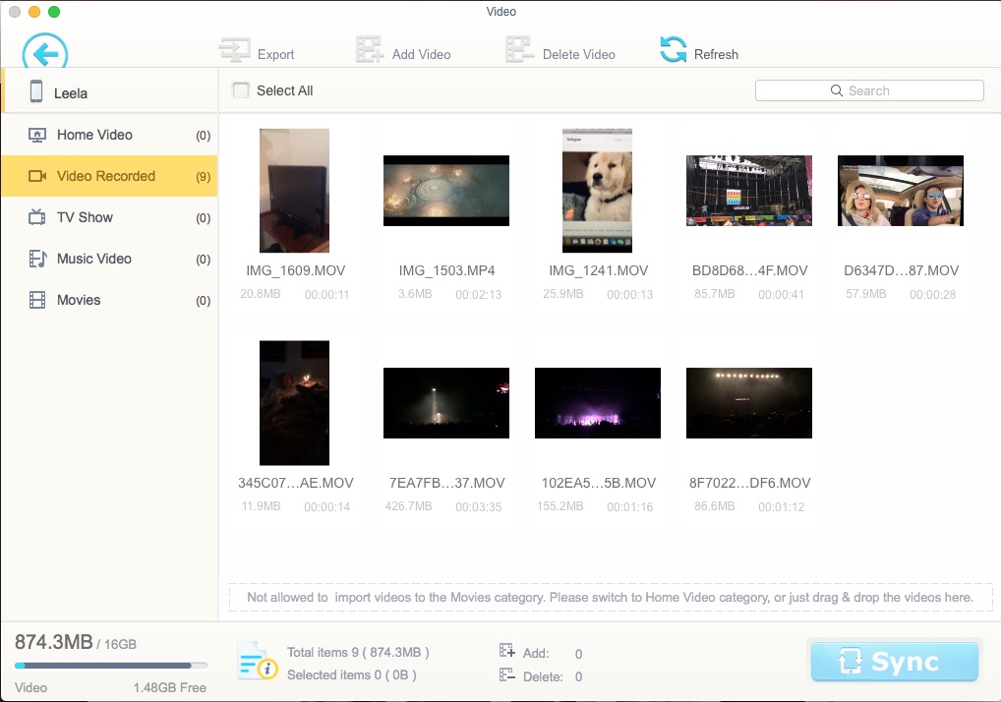Image resolution: width=1001 pixels, height=702 pixels.
Task: Click the 00:02:13 duration text
Action: 479,294
